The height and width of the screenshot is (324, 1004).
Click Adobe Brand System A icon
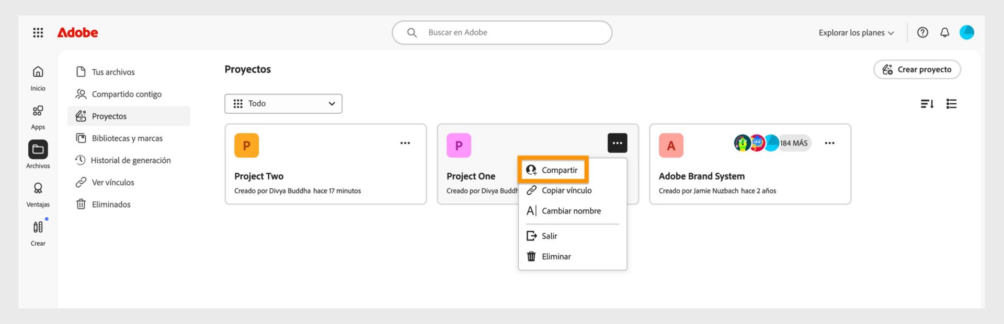coord(671,146)
